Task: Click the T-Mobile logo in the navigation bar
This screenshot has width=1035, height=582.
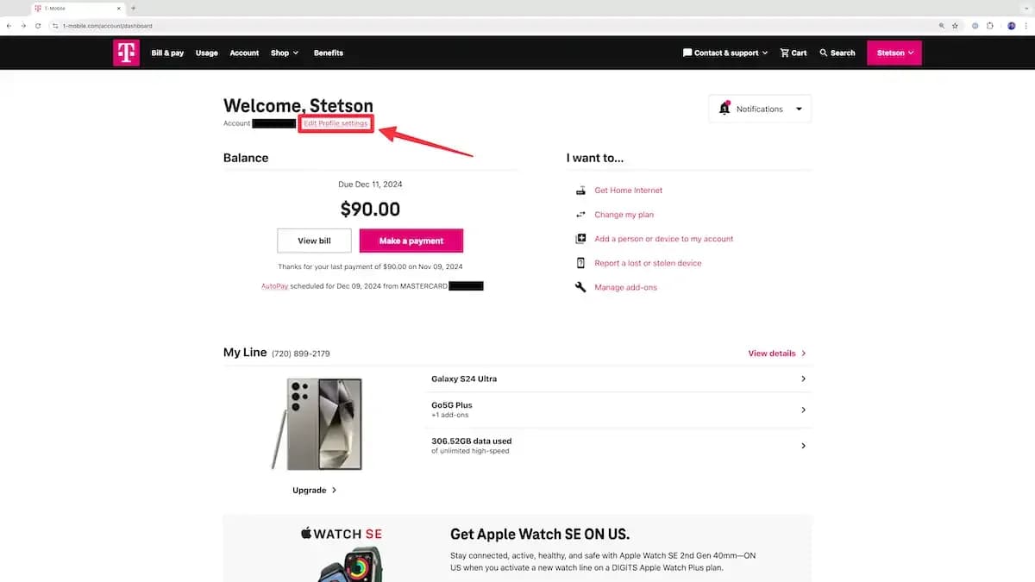Action: click(126, 52)
